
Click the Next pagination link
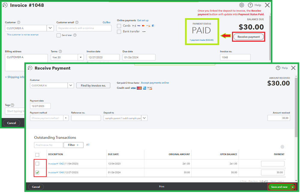pos(273,181)
